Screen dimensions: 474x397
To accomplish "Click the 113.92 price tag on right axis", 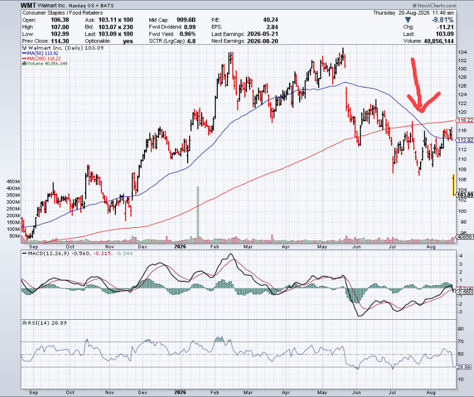I will click(465, 140).
